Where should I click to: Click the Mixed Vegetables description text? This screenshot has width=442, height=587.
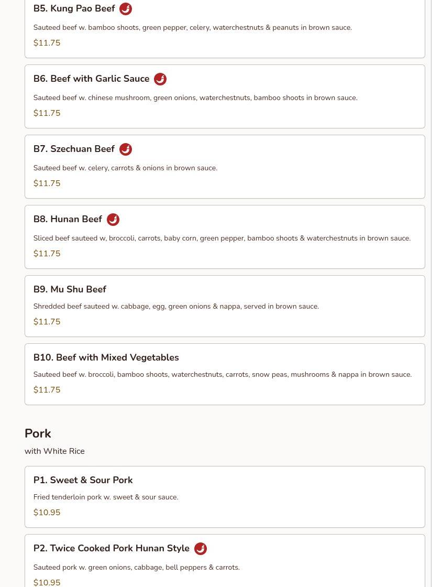223,374
